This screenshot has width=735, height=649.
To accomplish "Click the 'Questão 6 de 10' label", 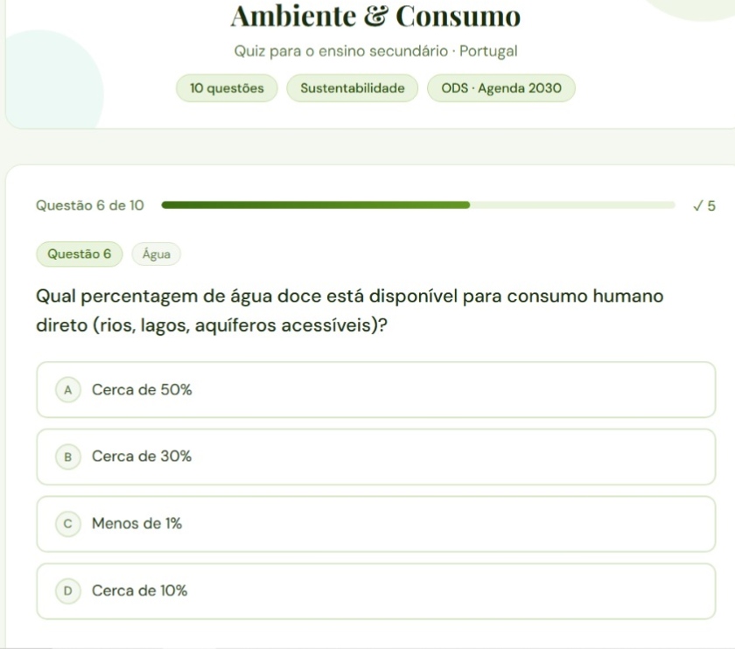I will pyautogui.click(x=90, y=206).
